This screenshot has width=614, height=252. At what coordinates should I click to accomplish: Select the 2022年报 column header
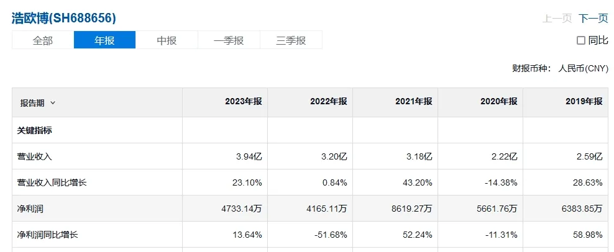pyautogui.click(x=328, y=102)
